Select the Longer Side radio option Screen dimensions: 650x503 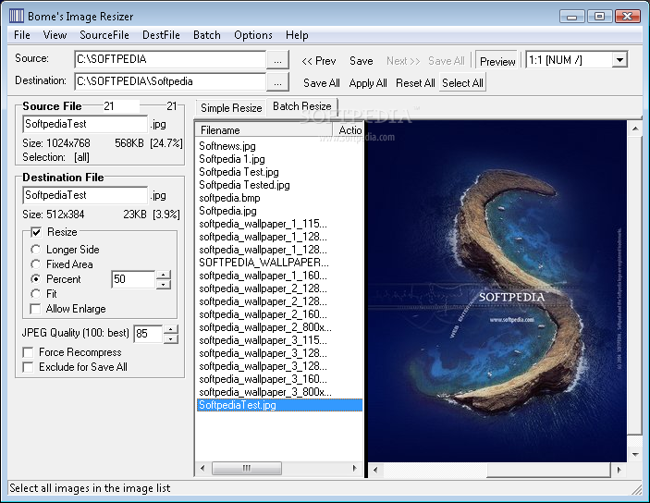(36, 250)
